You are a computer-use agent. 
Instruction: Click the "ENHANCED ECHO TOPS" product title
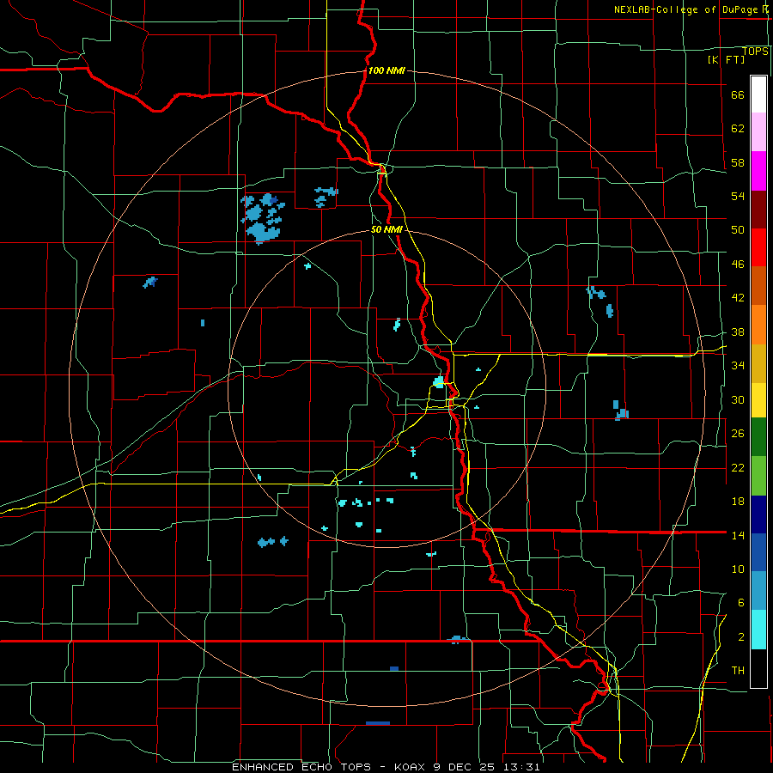301,767
